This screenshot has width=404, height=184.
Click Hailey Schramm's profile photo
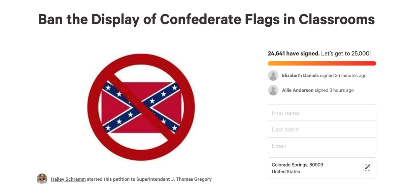(x=42, y=179)
